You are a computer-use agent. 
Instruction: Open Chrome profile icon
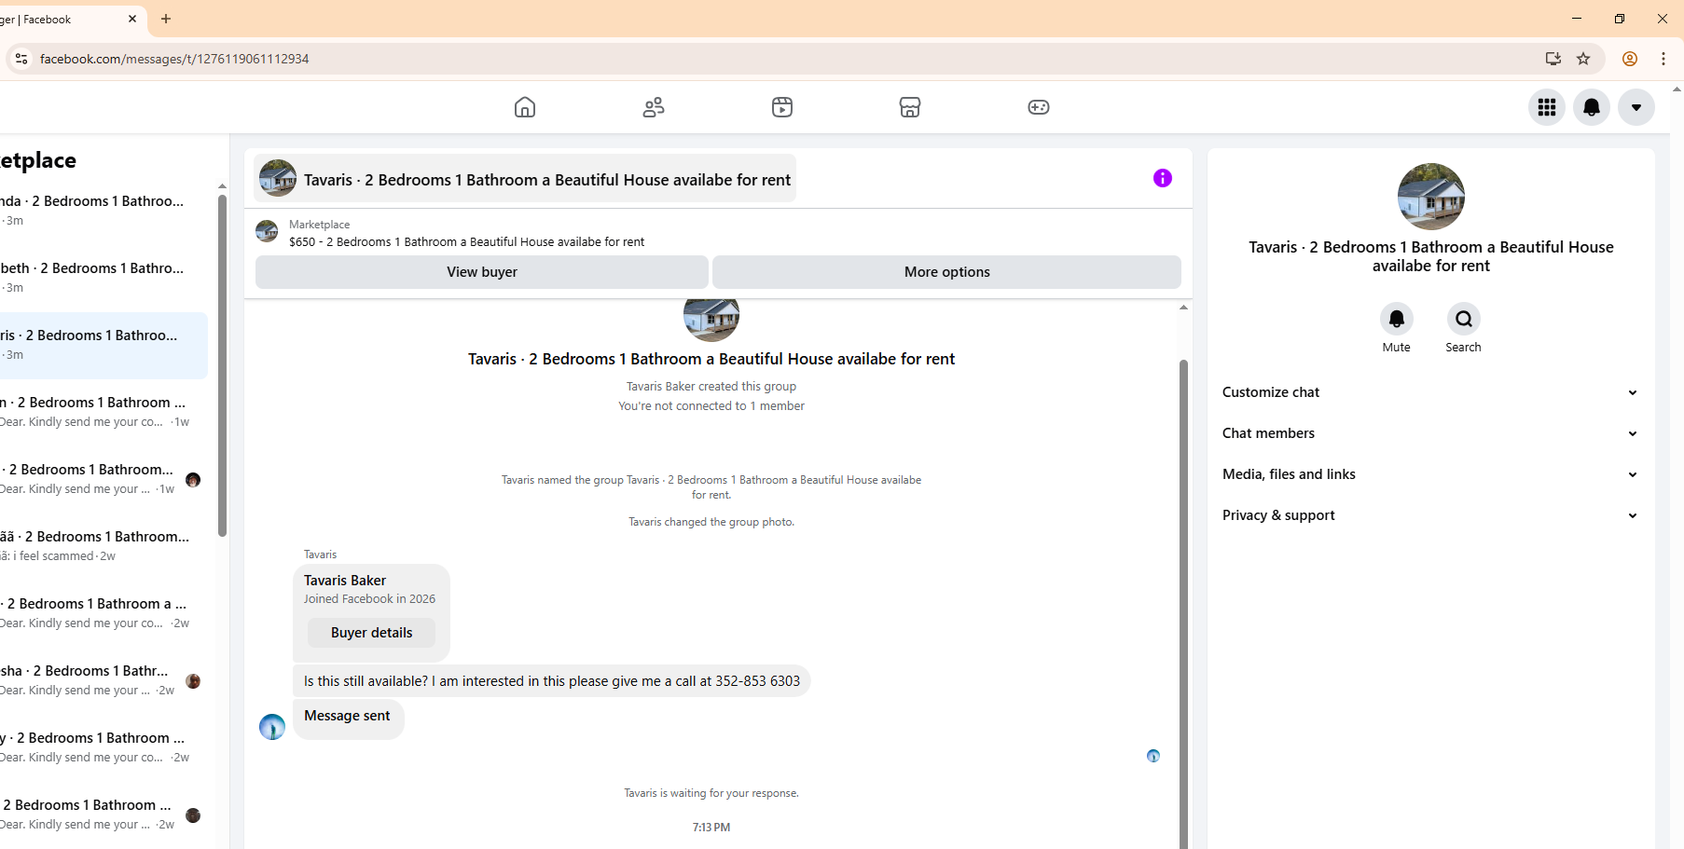pos(1630,59)
